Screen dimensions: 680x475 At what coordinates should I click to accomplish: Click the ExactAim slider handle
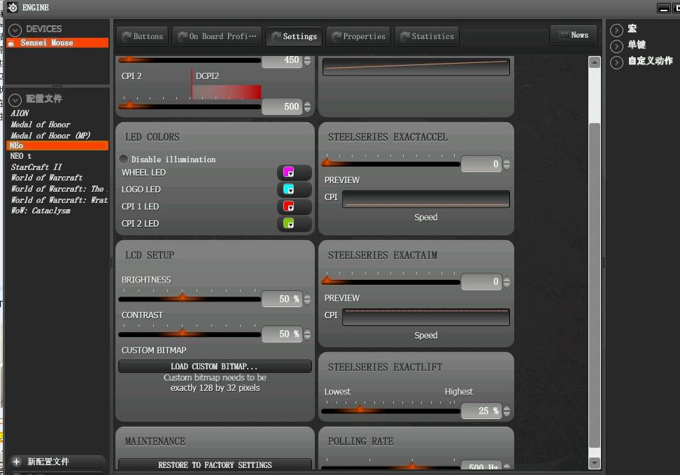[328, 281]
